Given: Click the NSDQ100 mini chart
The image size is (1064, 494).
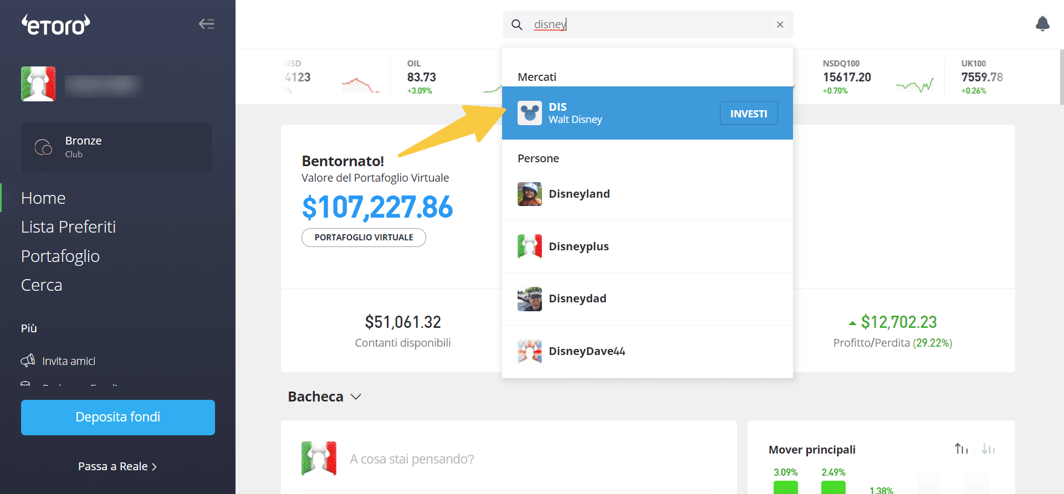Looking at the screenshot, I should (915, 85).
